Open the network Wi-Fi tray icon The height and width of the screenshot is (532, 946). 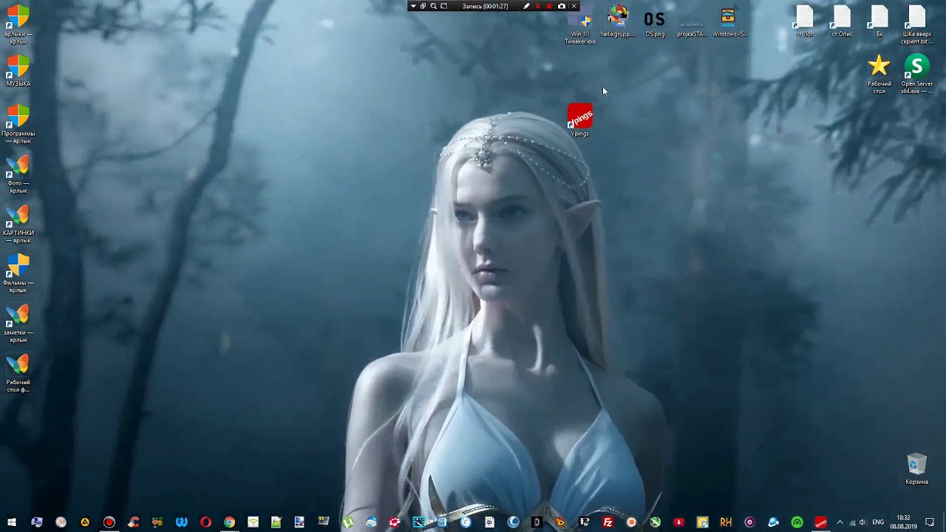click(852, 522)
